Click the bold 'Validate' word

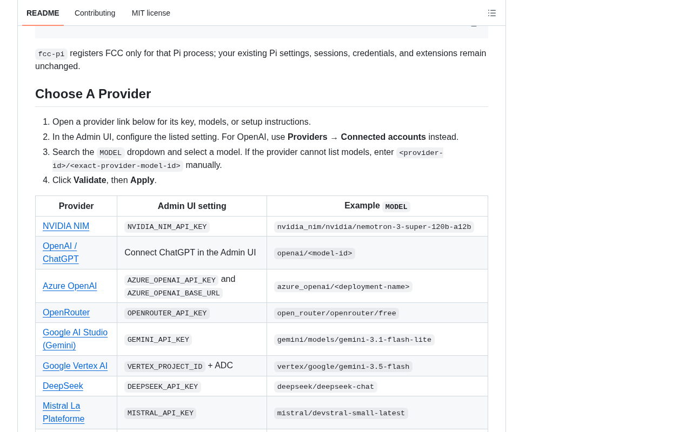(90, 180)
